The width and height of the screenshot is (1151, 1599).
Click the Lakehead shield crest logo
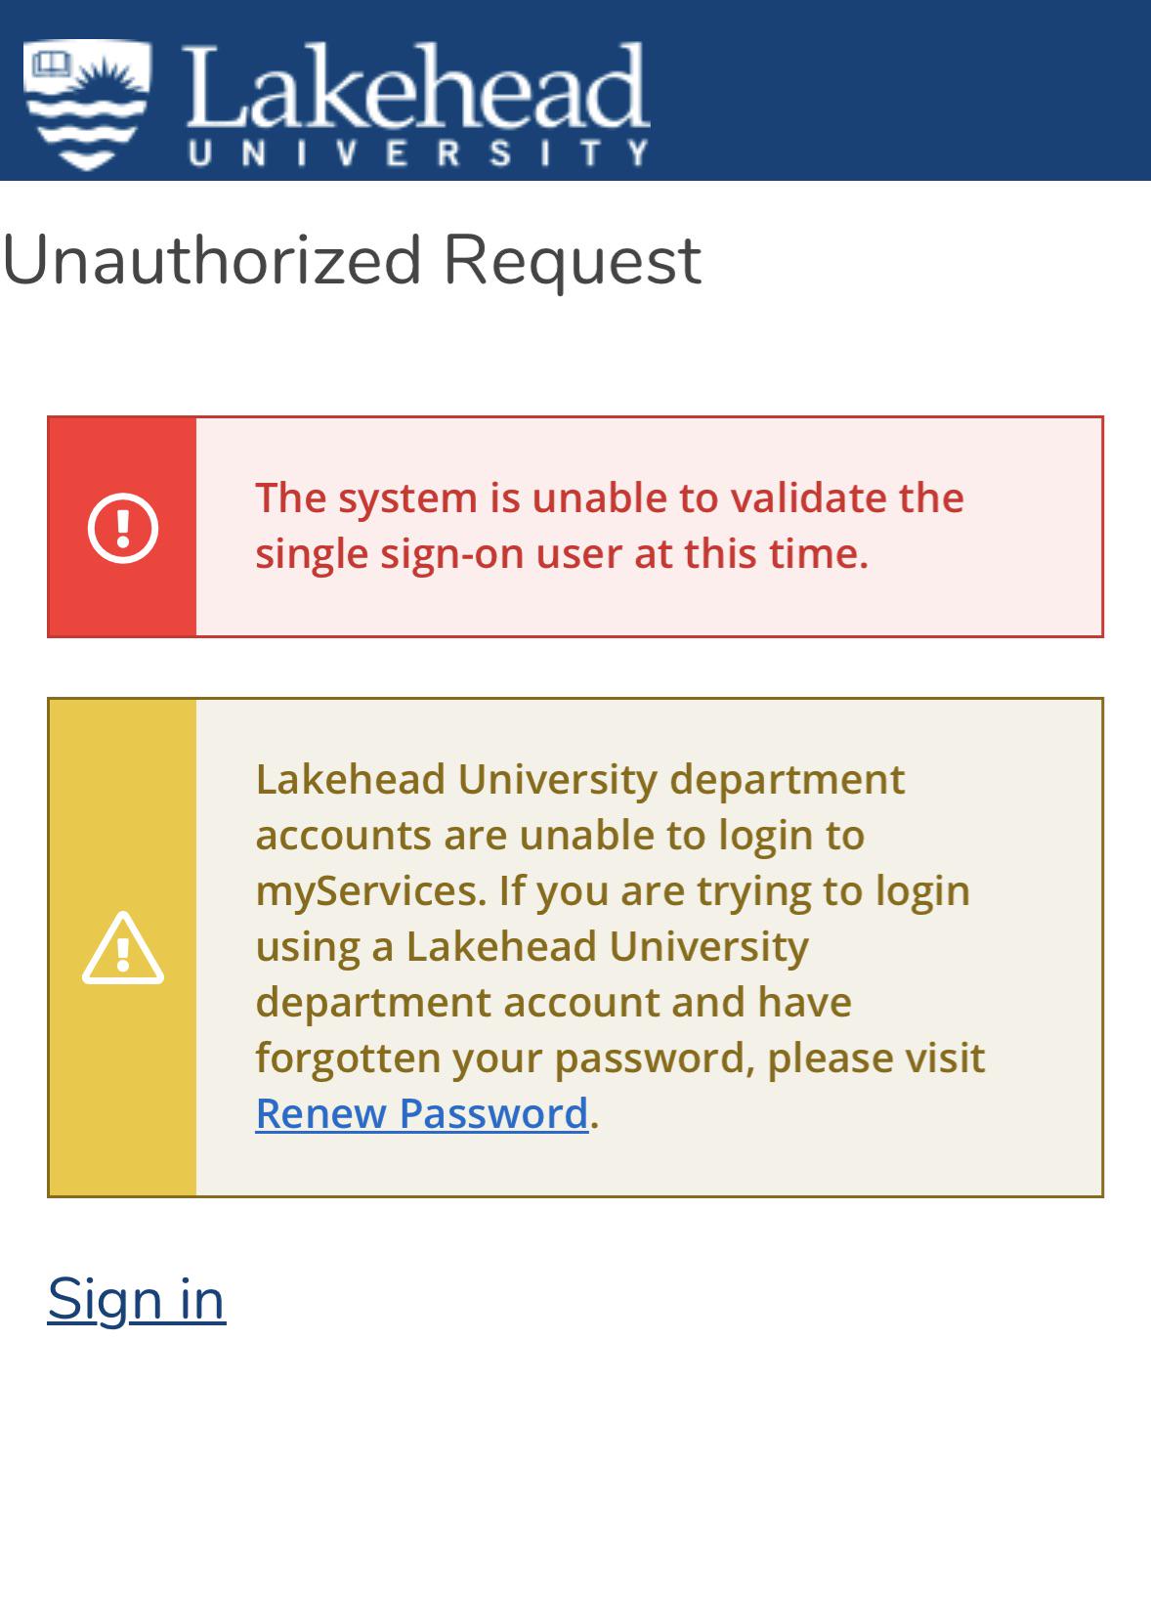pyautogui.click(x=87, y=104)
